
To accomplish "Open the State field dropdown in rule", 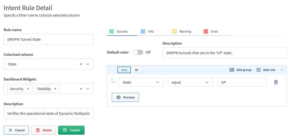I will coord(141,82).
